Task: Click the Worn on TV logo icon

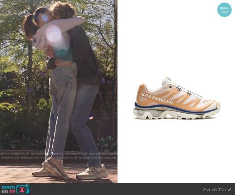Action: point(16,189)
